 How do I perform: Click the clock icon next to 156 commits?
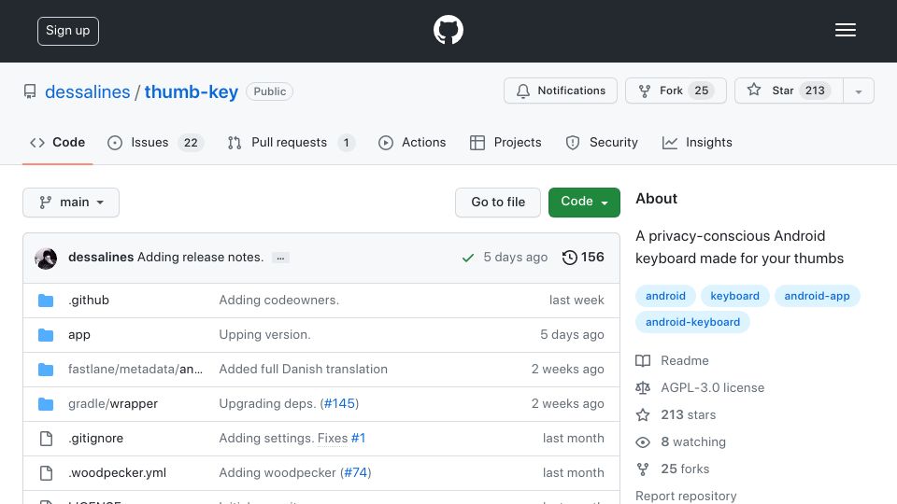click(x=569, y=258)
